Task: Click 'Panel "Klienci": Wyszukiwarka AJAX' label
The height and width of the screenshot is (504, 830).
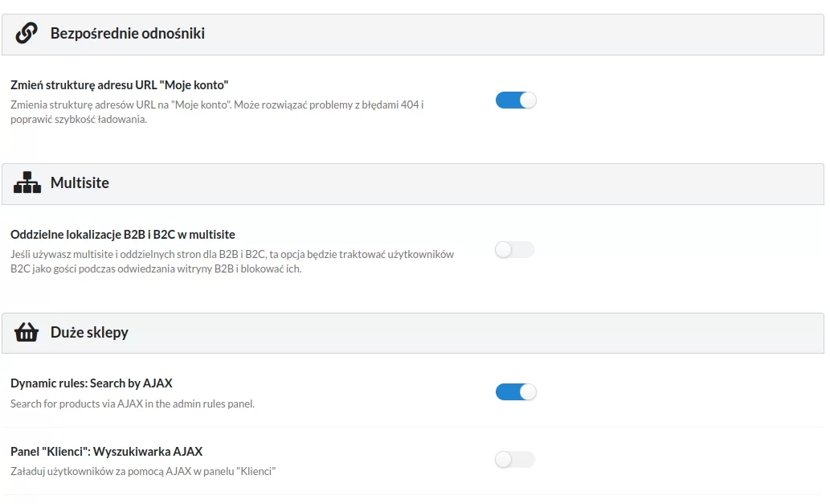Action: 106,452
